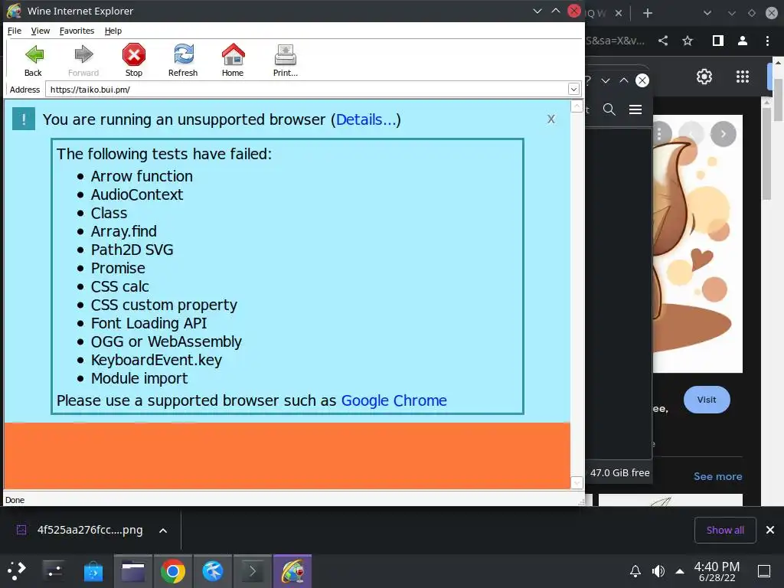Go Back in Wine Internet Explorer
This screenshot has height=588, width=784.
pos(34,60)
